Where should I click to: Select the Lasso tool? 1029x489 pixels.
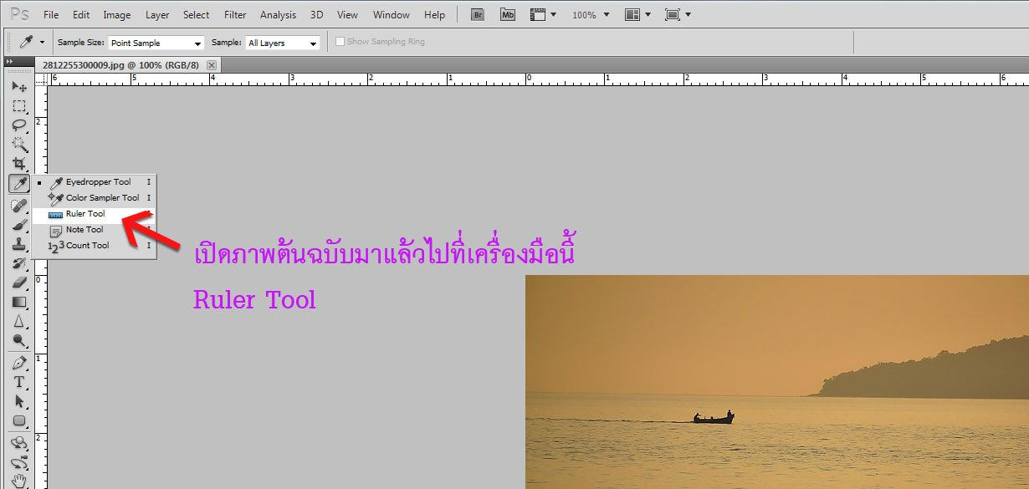[19, 125]
